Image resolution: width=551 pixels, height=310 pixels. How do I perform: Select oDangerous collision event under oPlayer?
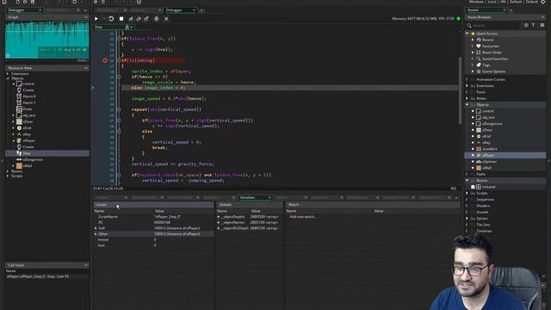pyautogui.click(x=33, y=159)
